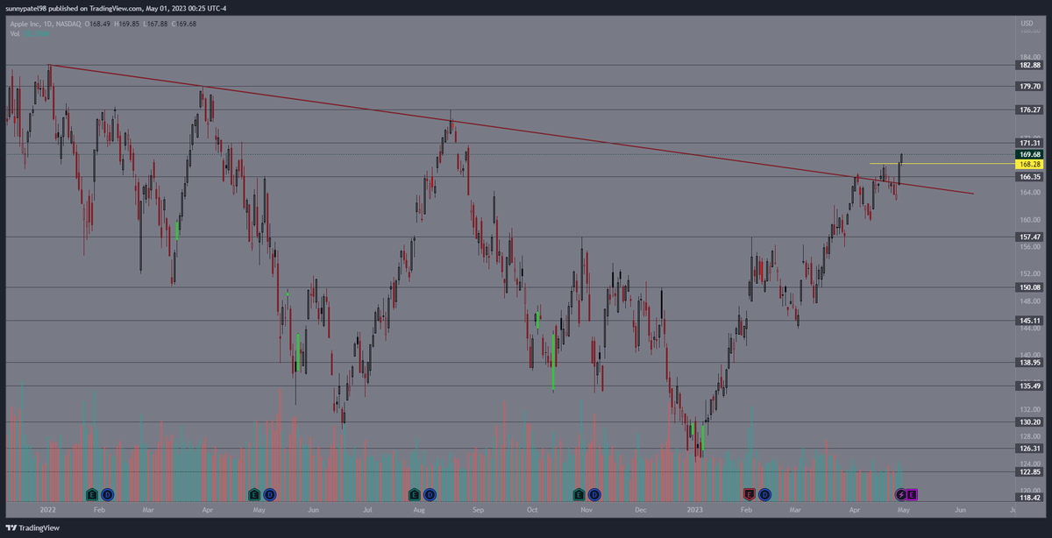Select the yellow horizontal line near 168.28
Viewport: 1052px width, 538px height.
click(x=942, y=164)
